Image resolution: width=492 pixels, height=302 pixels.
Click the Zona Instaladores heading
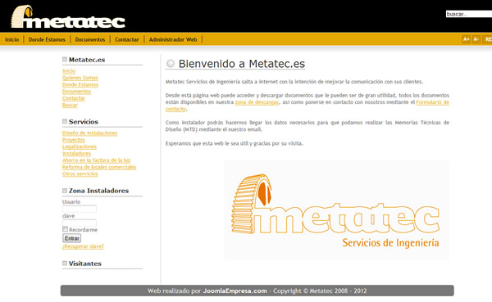98,191
